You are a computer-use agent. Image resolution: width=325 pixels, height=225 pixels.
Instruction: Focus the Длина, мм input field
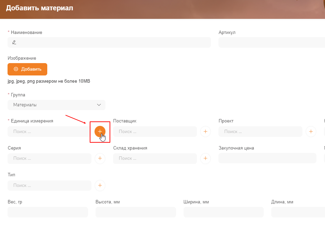298,212
